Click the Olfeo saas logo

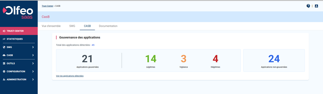(18, 13)
